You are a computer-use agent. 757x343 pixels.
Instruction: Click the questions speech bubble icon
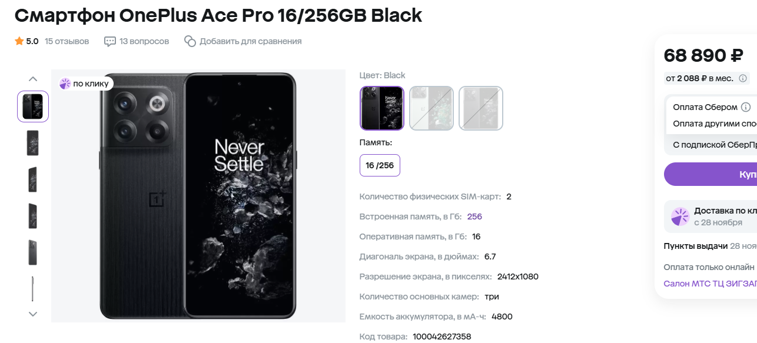109,41
